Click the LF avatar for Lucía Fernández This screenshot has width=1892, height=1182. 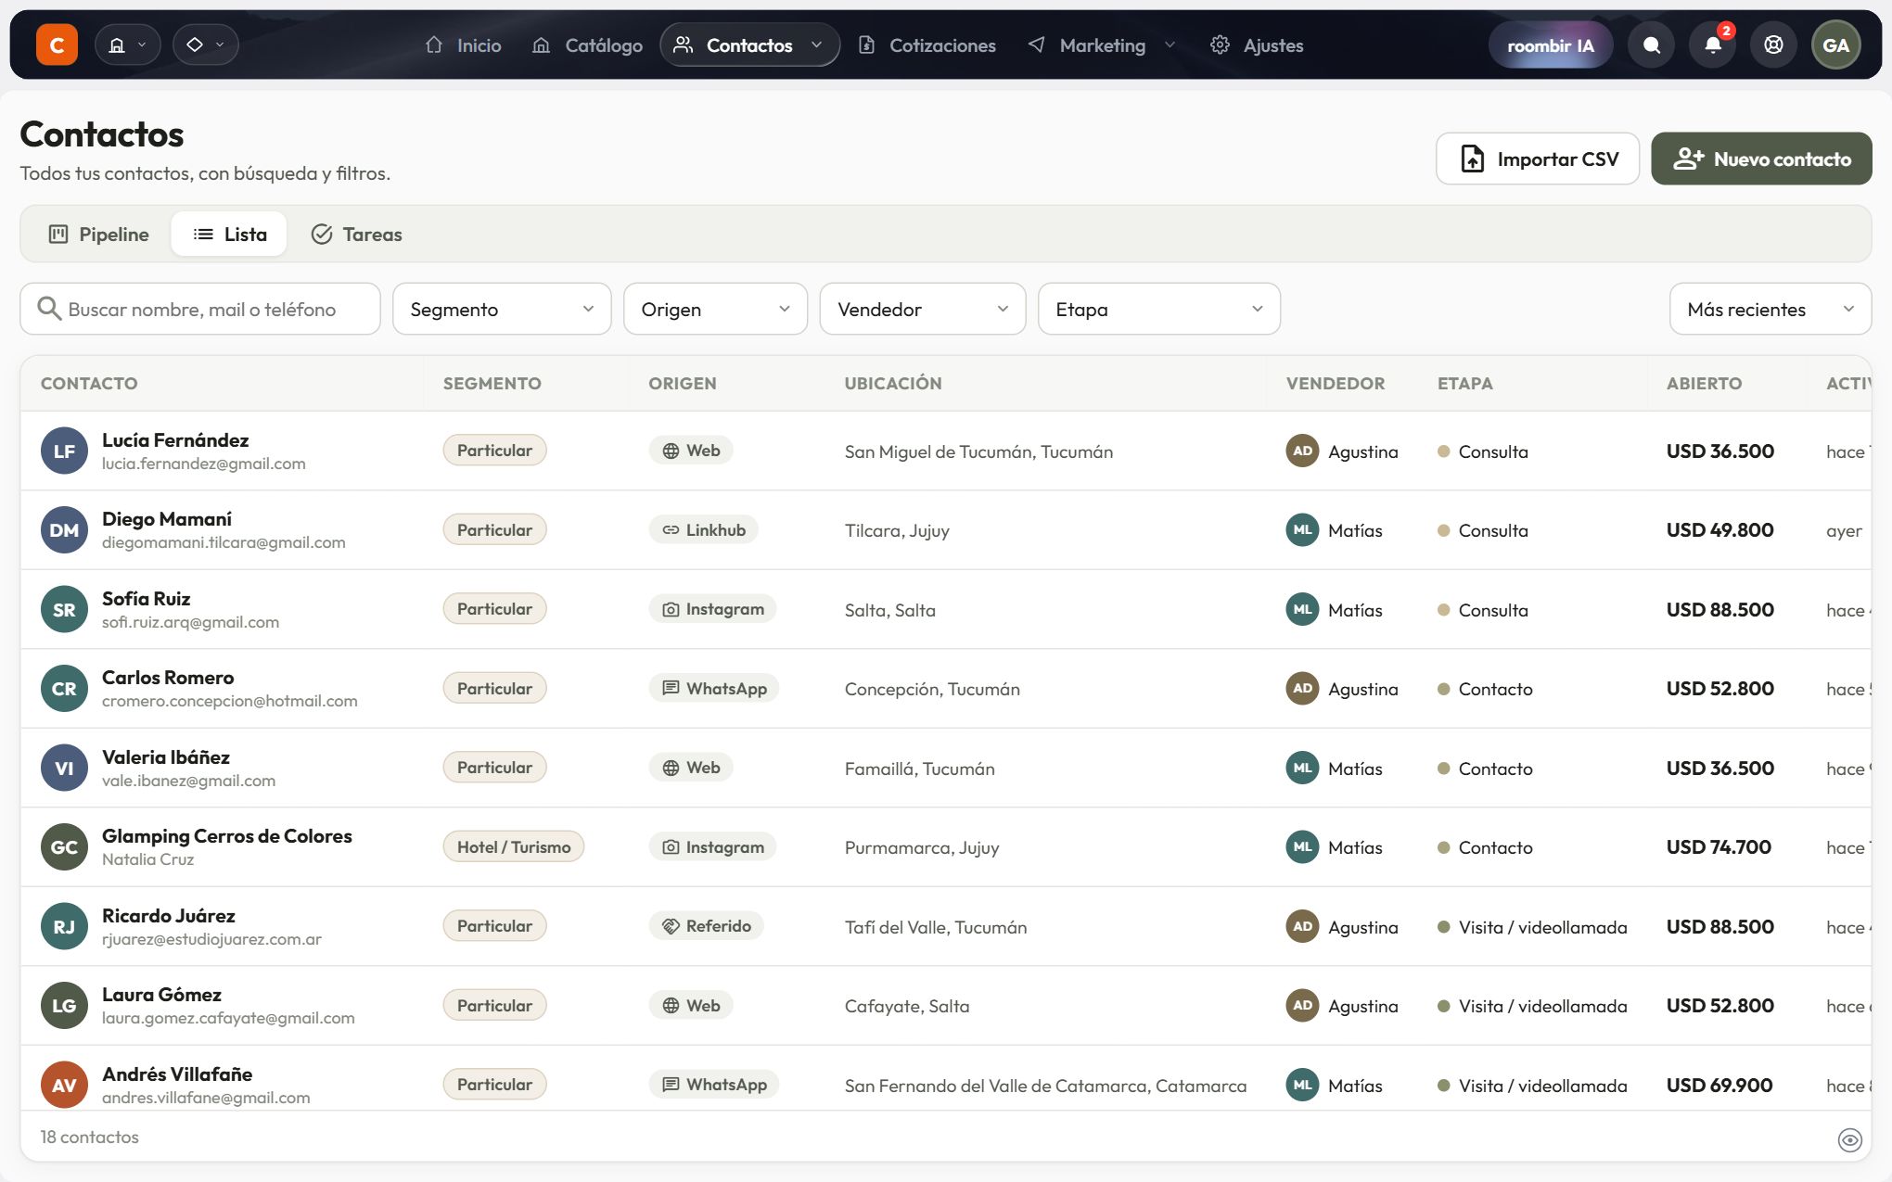click(x=64, y=451)
